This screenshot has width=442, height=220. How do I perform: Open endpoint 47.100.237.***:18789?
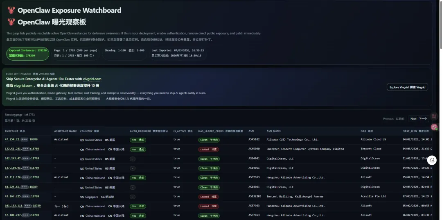(22, 215)
